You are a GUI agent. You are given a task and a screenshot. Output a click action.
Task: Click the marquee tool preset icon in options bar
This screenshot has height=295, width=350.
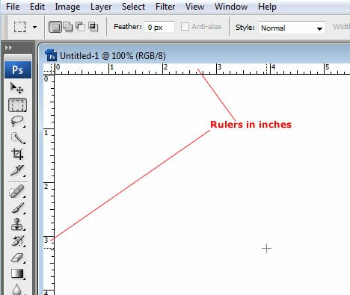pyautogui.click(x=19, y=27)
